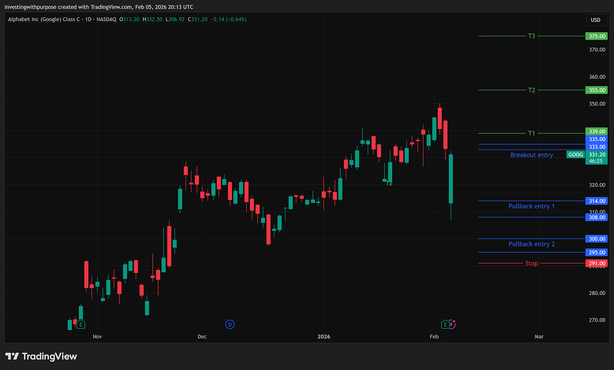This screenshot has width=614, height=370.
Task: Click the Mar label on the time axis
Action: (x=539, y=337)
